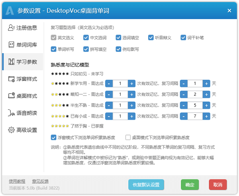
Task: Decrease 已有小成 effective memory count
Action: tap(109, 116)
